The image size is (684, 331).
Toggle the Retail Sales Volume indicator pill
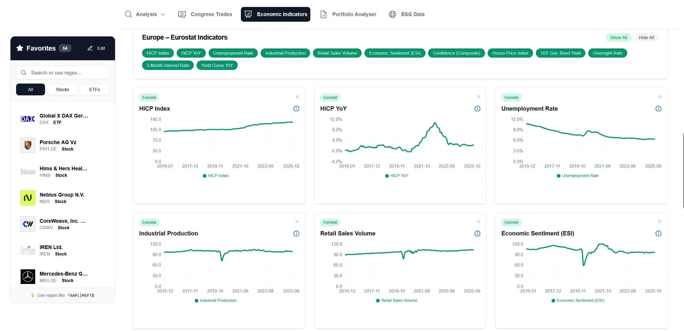tap(337, 53)
